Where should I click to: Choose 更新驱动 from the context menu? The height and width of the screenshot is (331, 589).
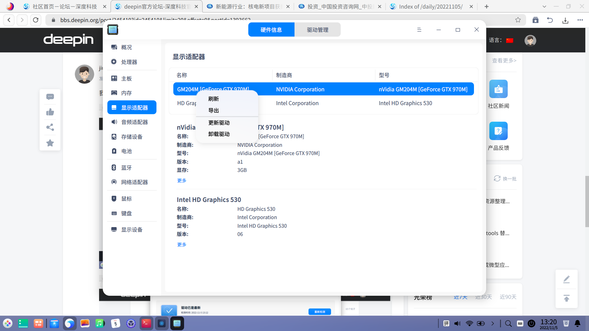[x=219, y=123]
